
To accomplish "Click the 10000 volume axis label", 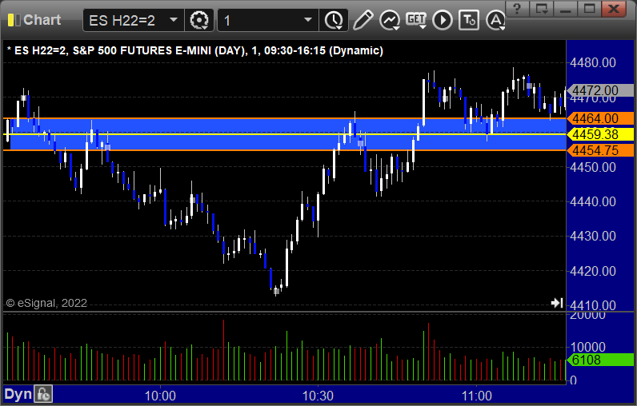I will [587, 347].
